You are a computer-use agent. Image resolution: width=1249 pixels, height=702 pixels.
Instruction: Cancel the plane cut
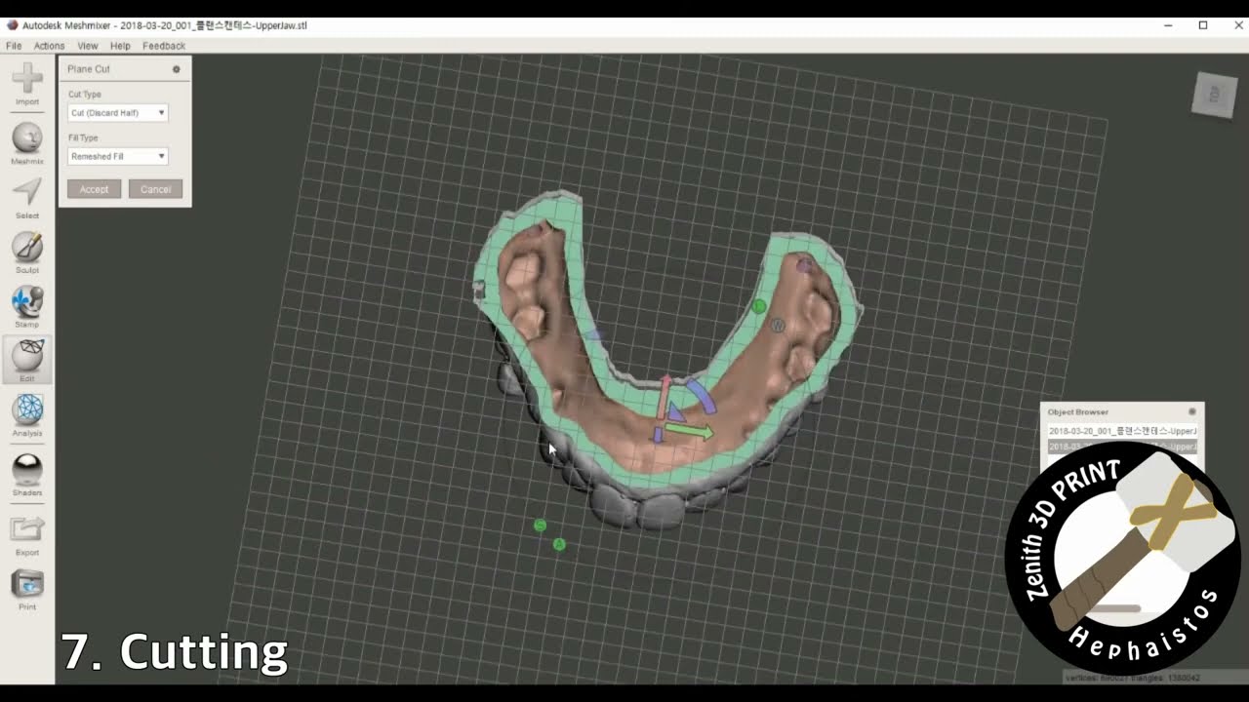[x=155, y=189]
